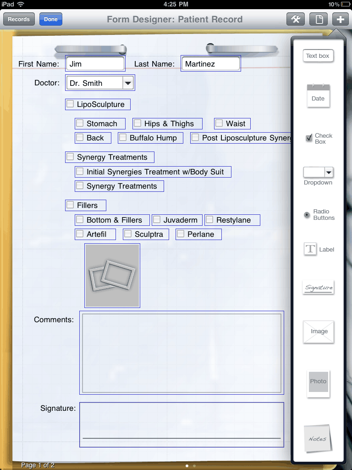The width and height of the screenshot is (352, 470).
Task: Tap the second page dot indicator
Action: [x=194, y=466]
